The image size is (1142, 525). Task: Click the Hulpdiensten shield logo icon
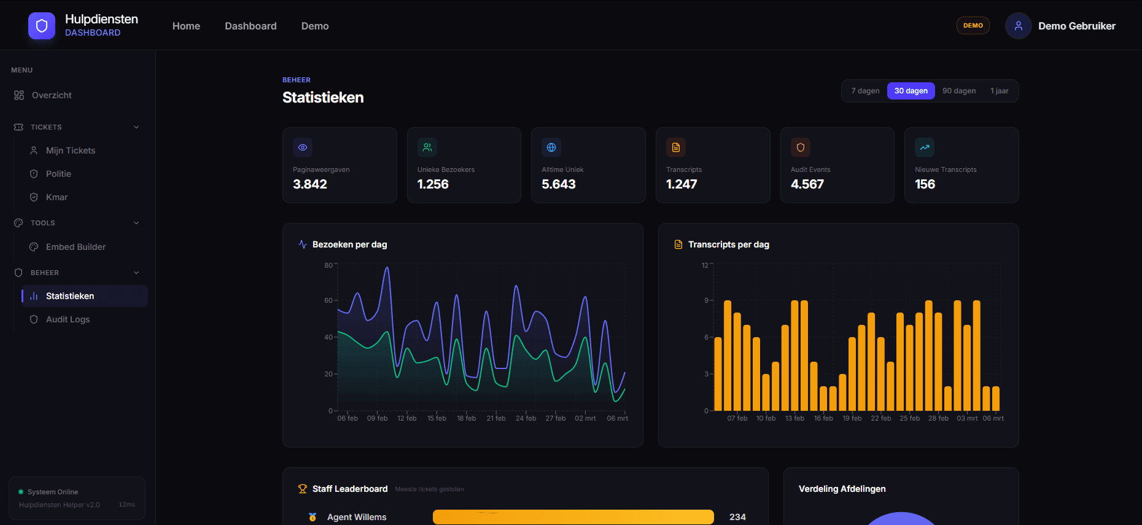point(42,26)
